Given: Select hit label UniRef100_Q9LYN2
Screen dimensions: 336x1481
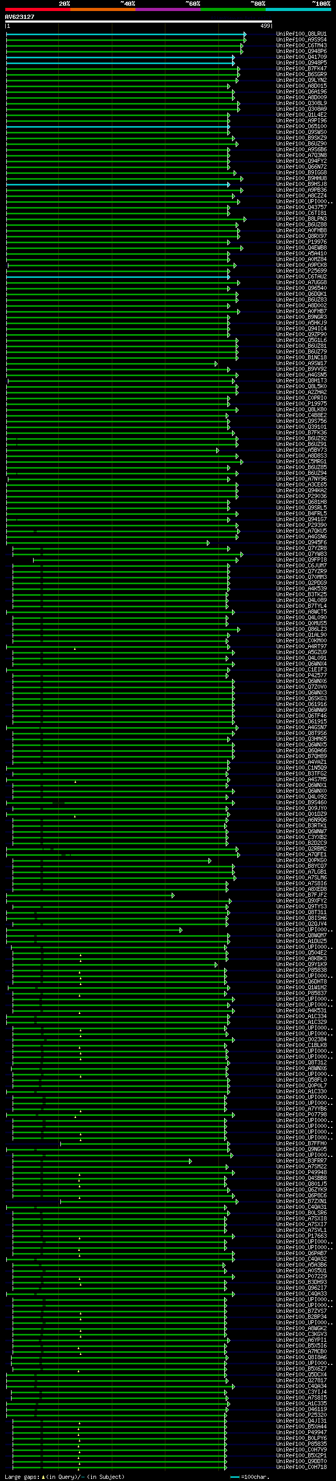Looking at the screenshot, I should pyautogui.click(x=301, y=80).
